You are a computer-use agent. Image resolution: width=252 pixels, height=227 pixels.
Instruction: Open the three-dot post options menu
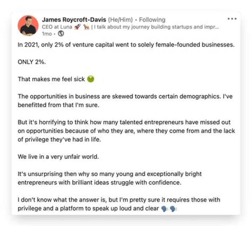[x=232, y=19]
